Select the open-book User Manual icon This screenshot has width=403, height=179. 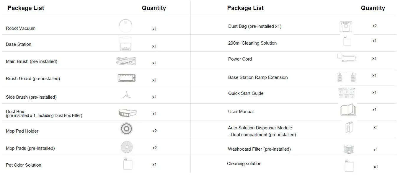pos(348,110)
